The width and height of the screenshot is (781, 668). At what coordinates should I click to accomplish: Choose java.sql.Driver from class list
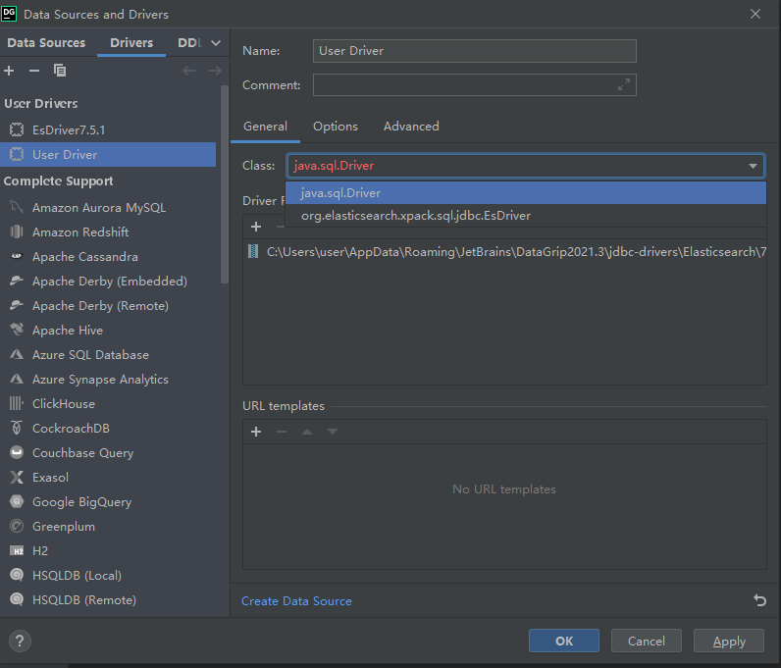526,193
